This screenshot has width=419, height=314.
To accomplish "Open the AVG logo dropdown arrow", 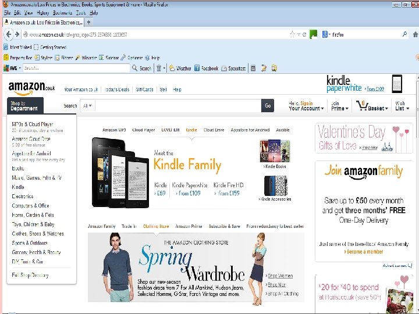I will pyautogui.click(x=20, y=68).
